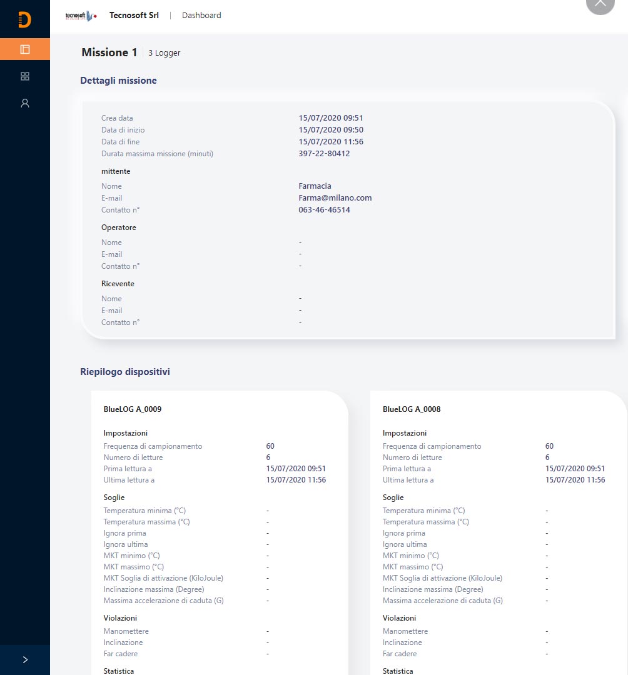Click the Farma@milano.com sender email
628x675 pixels.
coord(335,198)
